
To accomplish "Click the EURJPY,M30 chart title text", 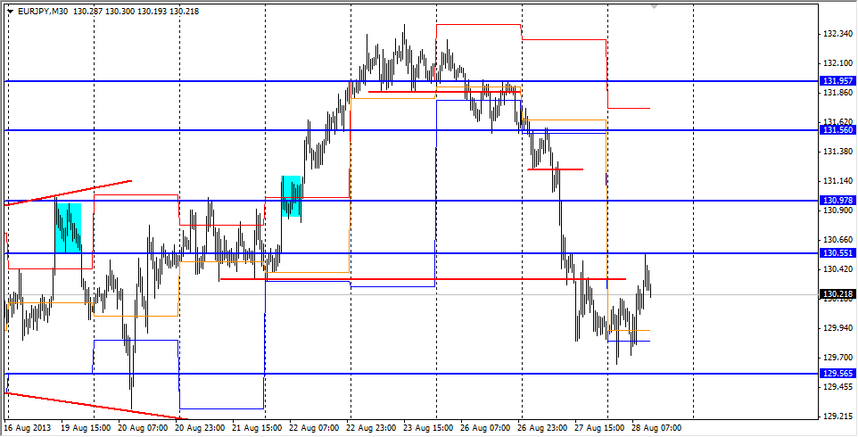I will pyautogui.click(x=42, y=11).
